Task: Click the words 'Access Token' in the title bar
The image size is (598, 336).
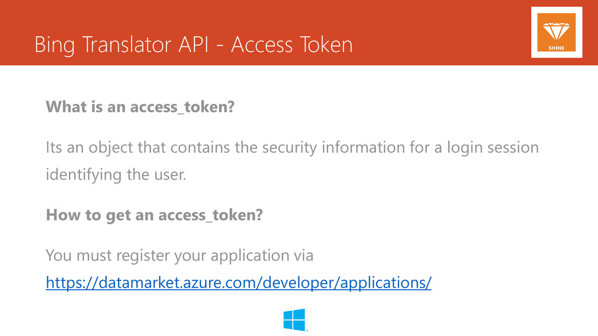Action: pyautogui.click(x=292, y=44)
